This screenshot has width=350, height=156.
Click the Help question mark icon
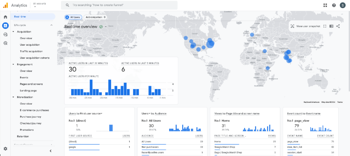[x=334, y=5]
